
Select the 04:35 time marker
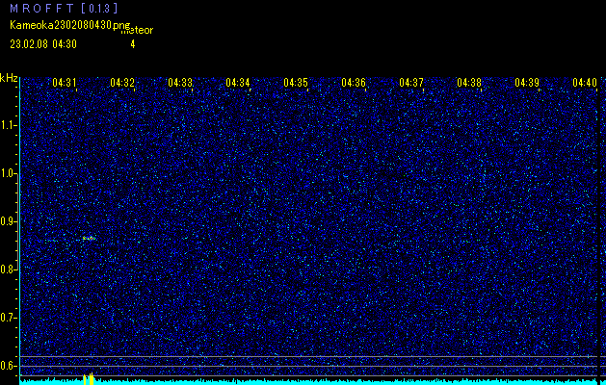pos(296,82)
